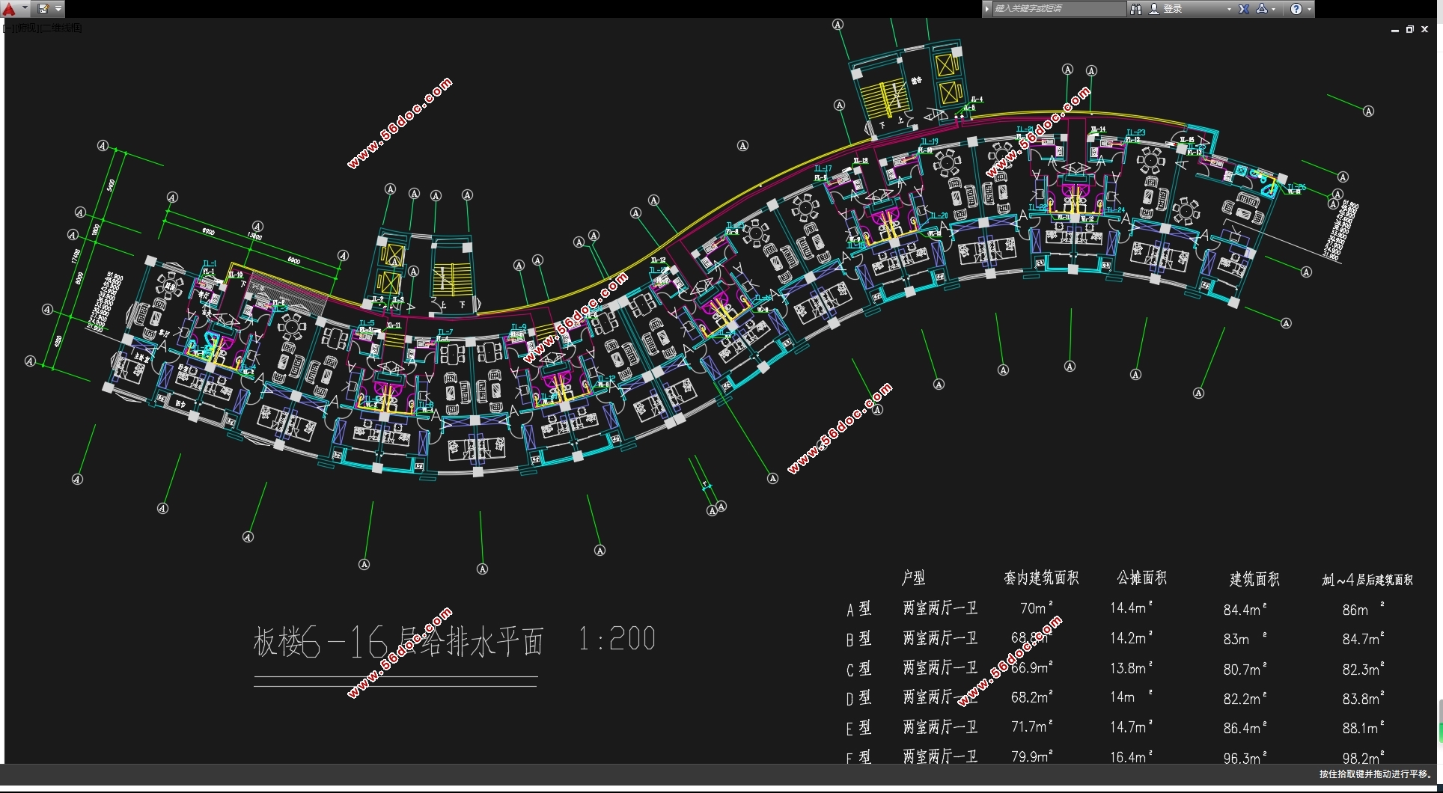The height and width of the screenshot is (793, 1443).
Task: Click the 14.2m² shared area value
Action: coord(1131,638)
